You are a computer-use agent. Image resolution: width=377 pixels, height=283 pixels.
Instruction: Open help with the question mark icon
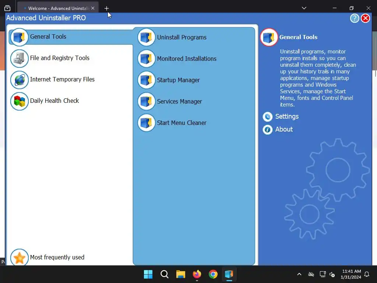pos(355,18)
